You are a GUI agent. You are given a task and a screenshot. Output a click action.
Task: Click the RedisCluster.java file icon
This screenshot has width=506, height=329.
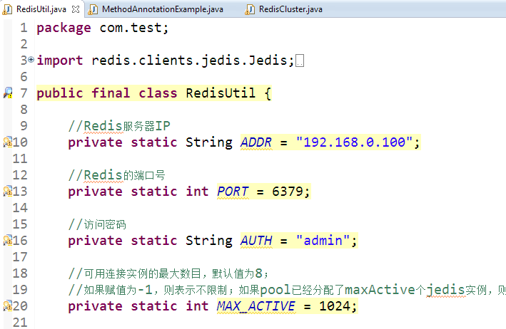(250, 10)
